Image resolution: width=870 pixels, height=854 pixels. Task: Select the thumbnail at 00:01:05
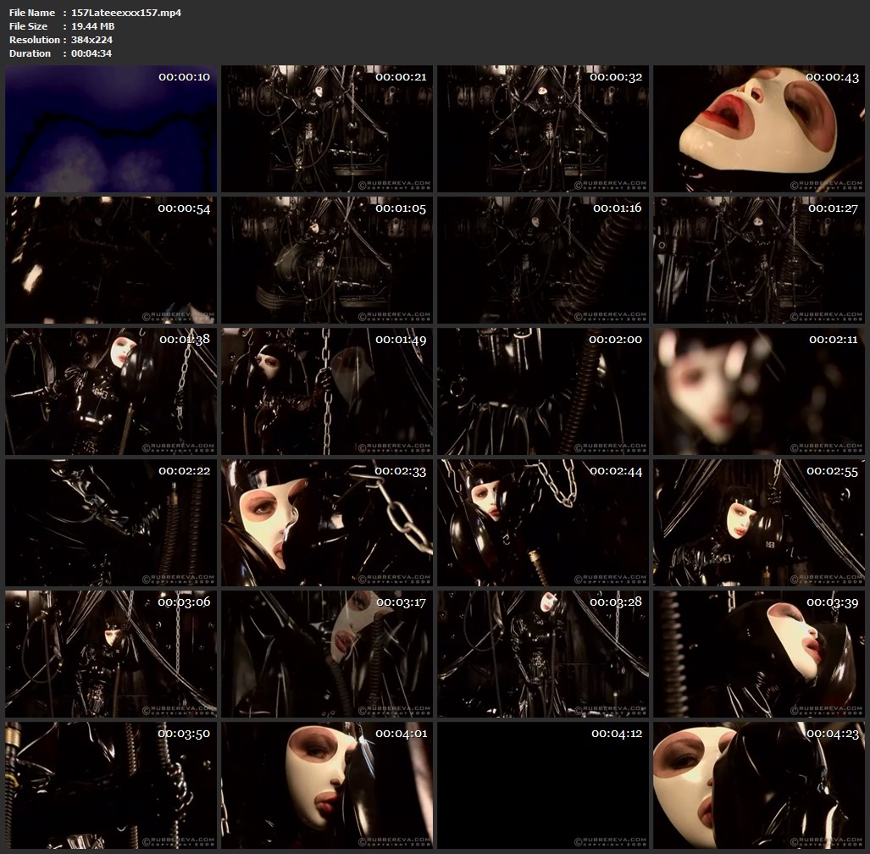tap(327, 260)
